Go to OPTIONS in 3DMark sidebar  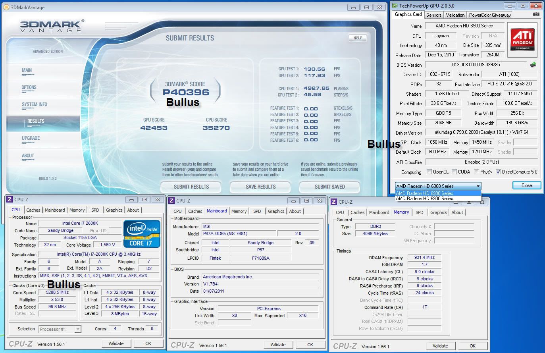pyautogui.click(x=29, y=87)
